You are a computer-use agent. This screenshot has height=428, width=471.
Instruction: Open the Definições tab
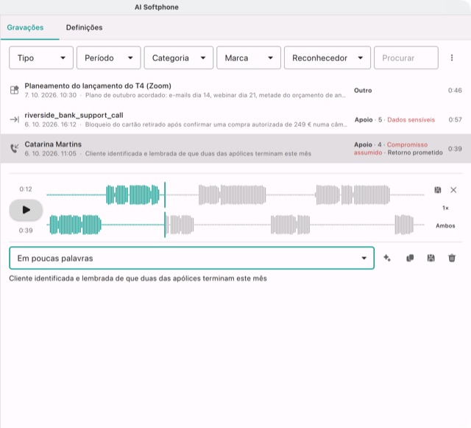(84, 27)
